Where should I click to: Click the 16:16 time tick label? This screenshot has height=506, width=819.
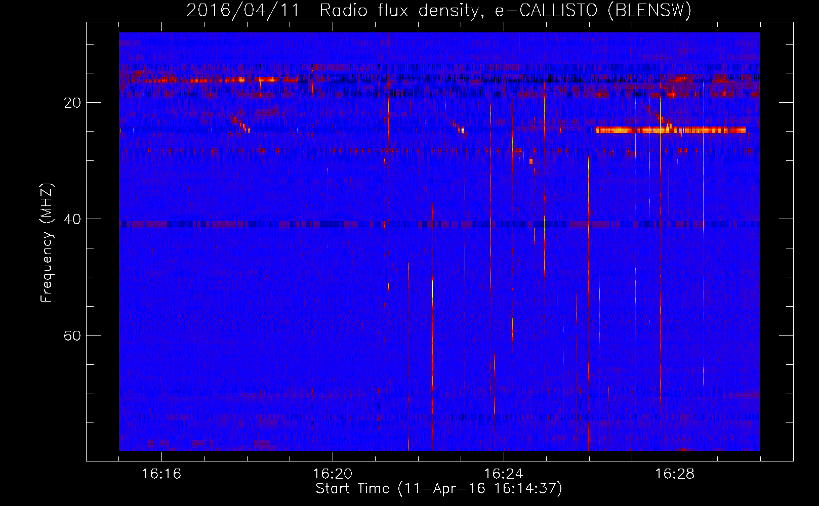[x=161, y=474]
